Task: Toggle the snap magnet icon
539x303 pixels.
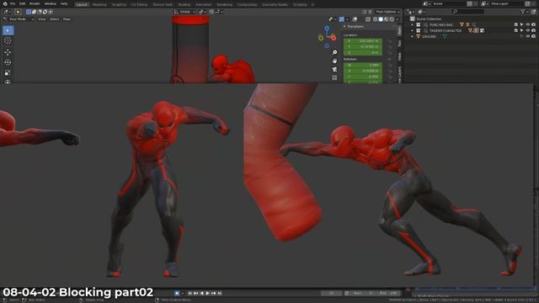Action: tap(211, 12)
